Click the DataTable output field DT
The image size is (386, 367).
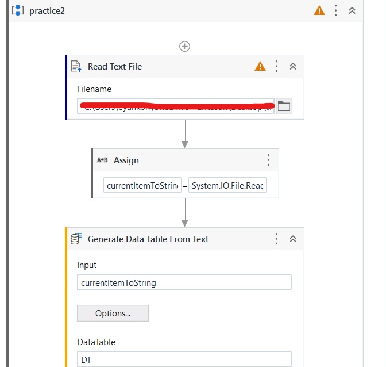pyautogui.click(x=184, y=360)
